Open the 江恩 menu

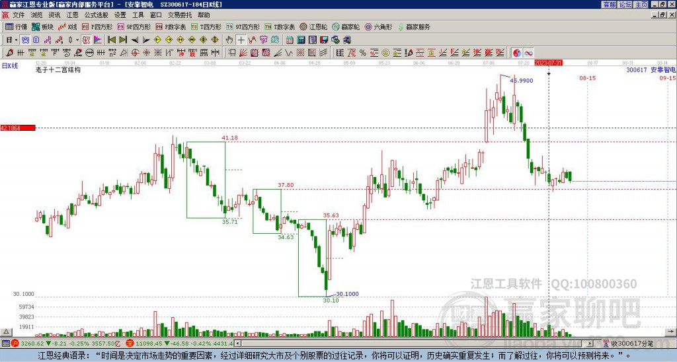point(72,15)
